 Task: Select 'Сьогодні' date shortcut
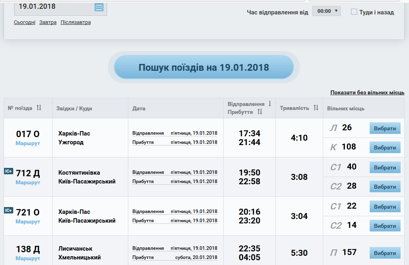(x=24, y=22)
